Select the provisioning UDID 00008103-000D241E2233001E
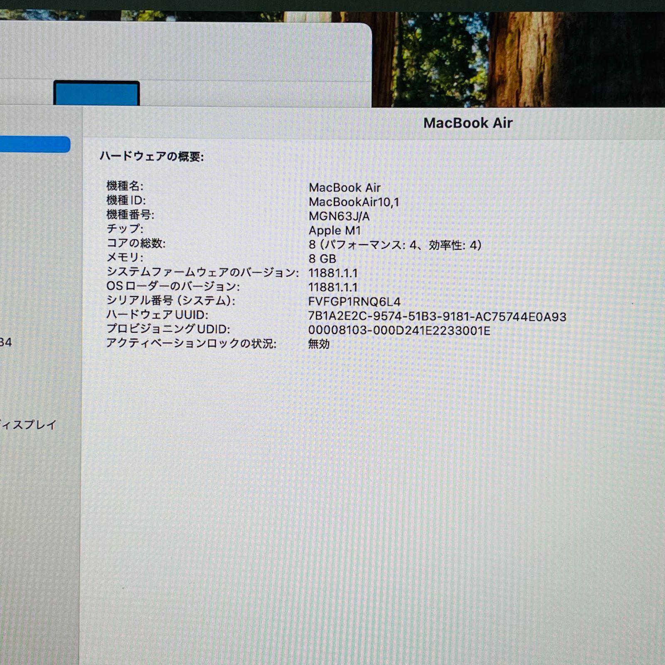The height and width of the screenshot is (665, 665). [x=399, y=330]
